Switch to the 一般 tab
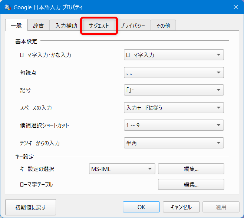Viewport: 244px width, 218px height. tap(16, 25)
